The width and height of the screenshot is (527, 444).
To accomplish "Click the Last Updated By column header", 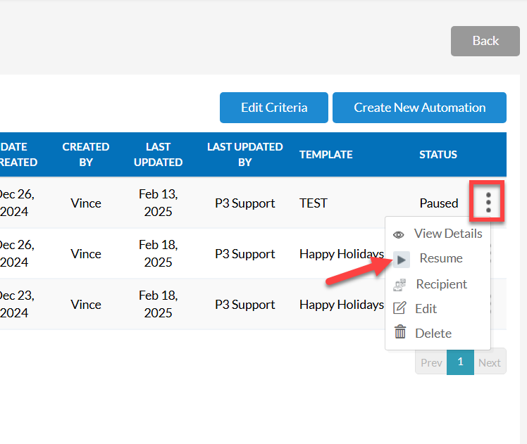I will pyautogui.click(x=244, y=154).
